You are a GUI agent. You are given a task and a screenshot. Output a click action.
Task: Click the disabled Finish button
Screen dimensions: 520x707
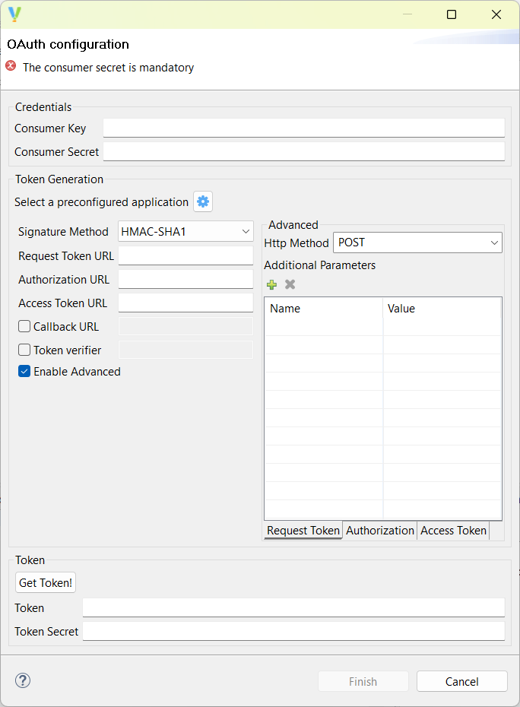(x=363, y=681)
